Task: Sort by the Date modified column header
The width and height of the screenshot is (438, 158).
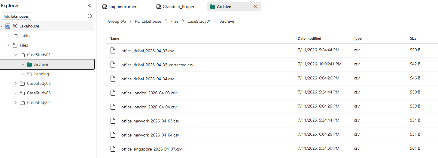Action: tap(309, 39)
